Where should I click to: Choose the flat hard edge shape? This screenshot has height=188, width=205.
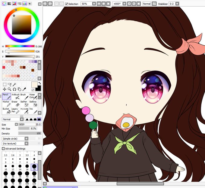click(39, 119)
